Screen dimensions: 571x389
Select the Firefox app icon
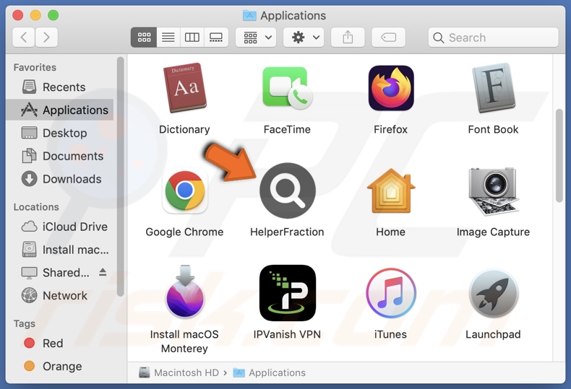(x=391, y=87)
